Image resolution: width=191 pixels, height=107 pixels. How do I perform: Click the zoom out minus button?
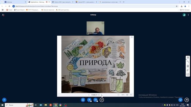pyautogui.click(x=118, y=95)
